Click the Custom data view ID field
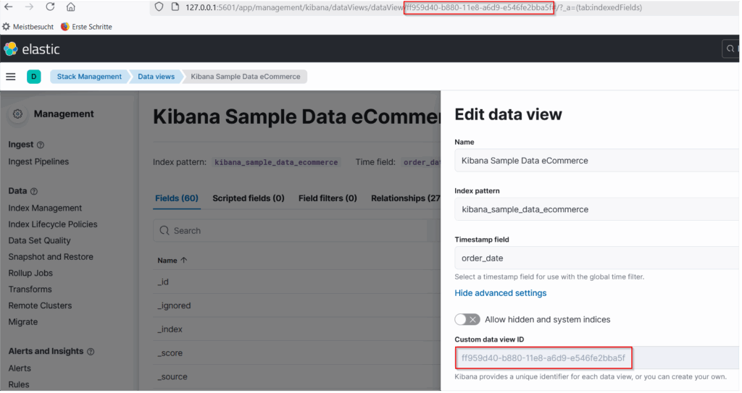742x393 pixels. tap(597, 358)
